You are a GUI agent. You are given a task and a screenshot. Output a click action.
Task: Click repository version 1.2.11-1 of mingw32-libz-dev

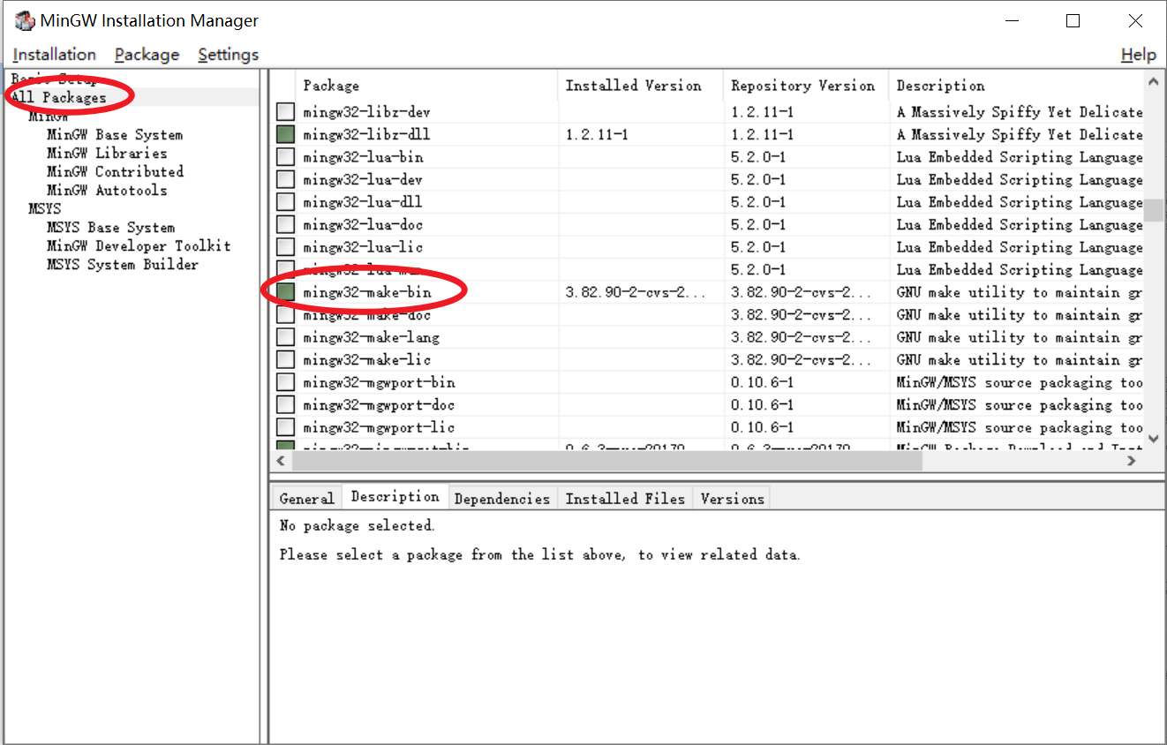point(763,112)
